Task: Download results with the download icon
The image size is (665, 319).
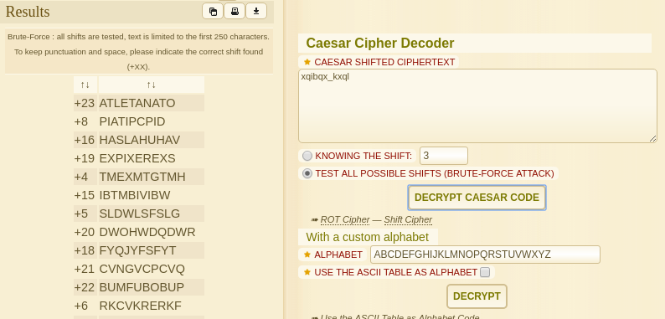Action: 256,12
